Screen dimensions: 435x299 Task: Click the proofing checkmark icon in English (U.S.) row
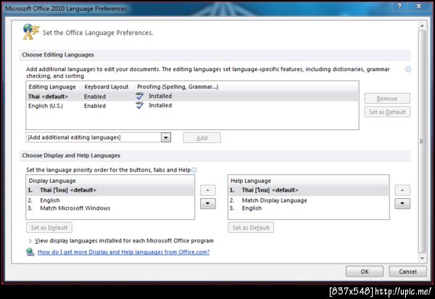pyautogui.click(x=139, y=105)
